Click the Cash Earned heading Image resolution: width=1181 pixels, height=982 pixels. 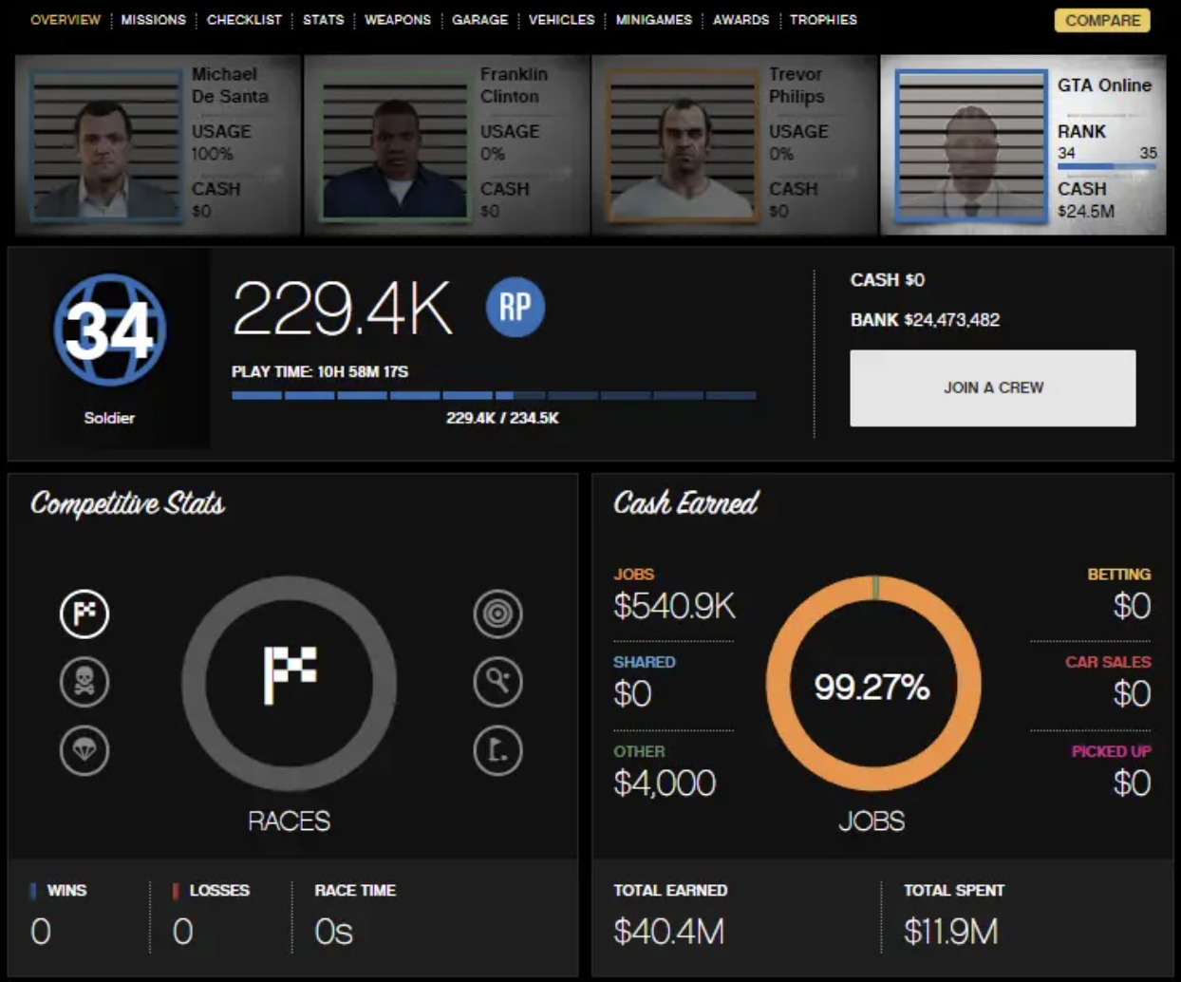pyautogui.click(x=686, y=502)
